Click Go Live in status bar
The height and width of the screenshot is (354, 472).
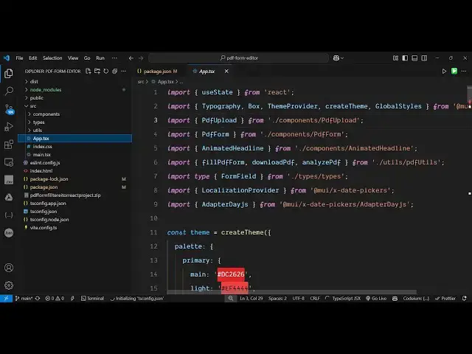(x=376, y=298)
